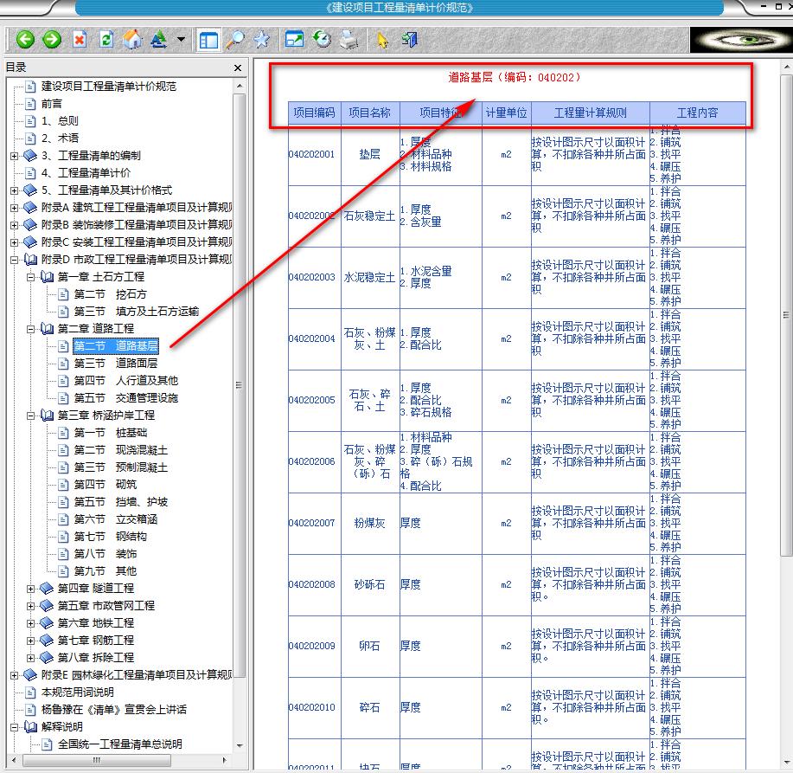Collapse the 解释说明 node
This screenshot has height=773, width=793.
[14, 727]
